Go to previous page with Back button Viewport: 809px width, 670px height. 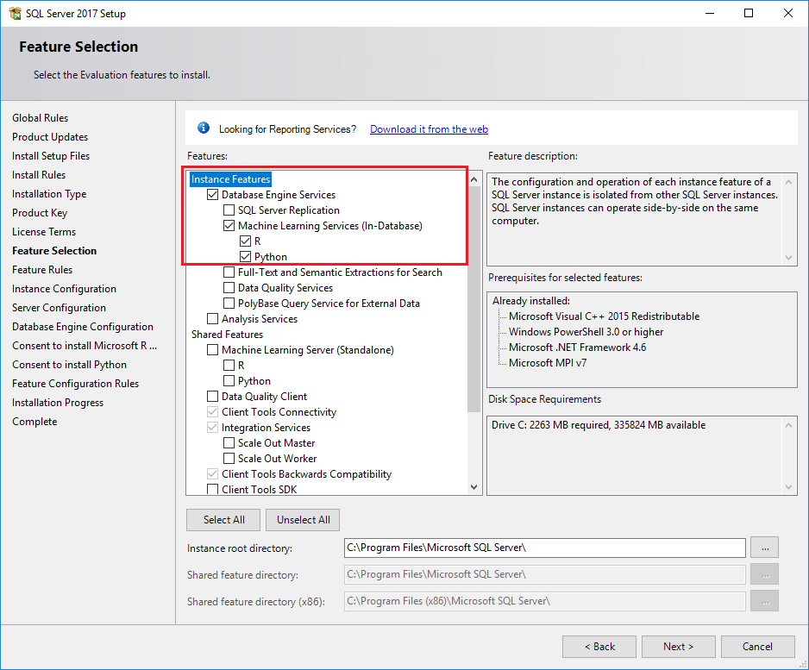pos(599,647)
